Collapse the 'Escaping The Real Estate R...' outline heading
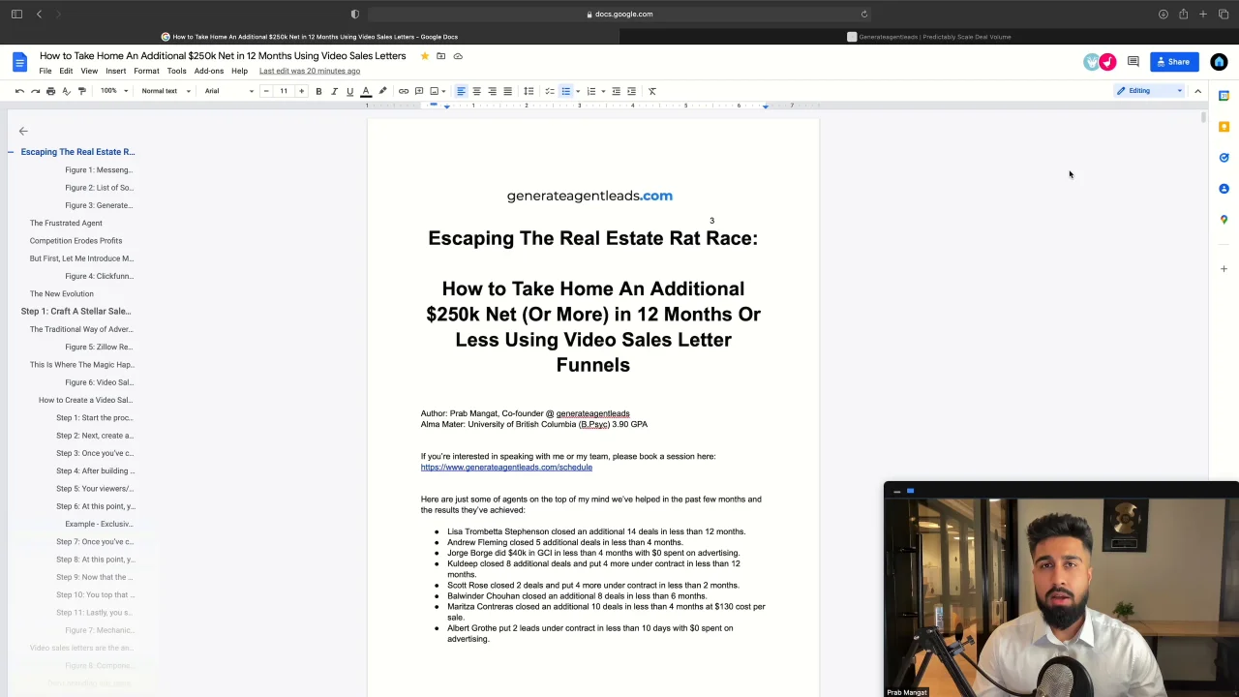Image resolution: width=1239 pixels, height=697 pixels. [11, 152]
